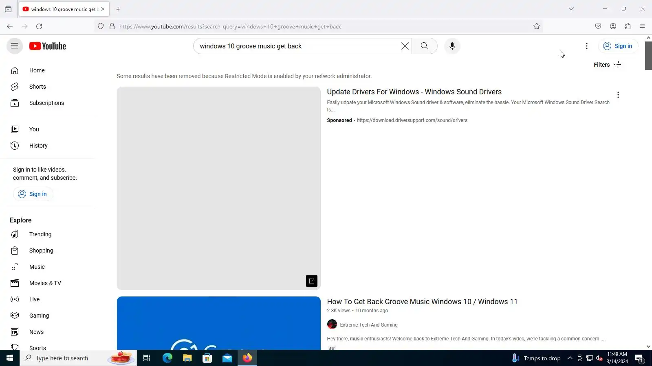Open the taskbar clock and date
This screenshot has width=652, height=366.
(x=617, y=358)
